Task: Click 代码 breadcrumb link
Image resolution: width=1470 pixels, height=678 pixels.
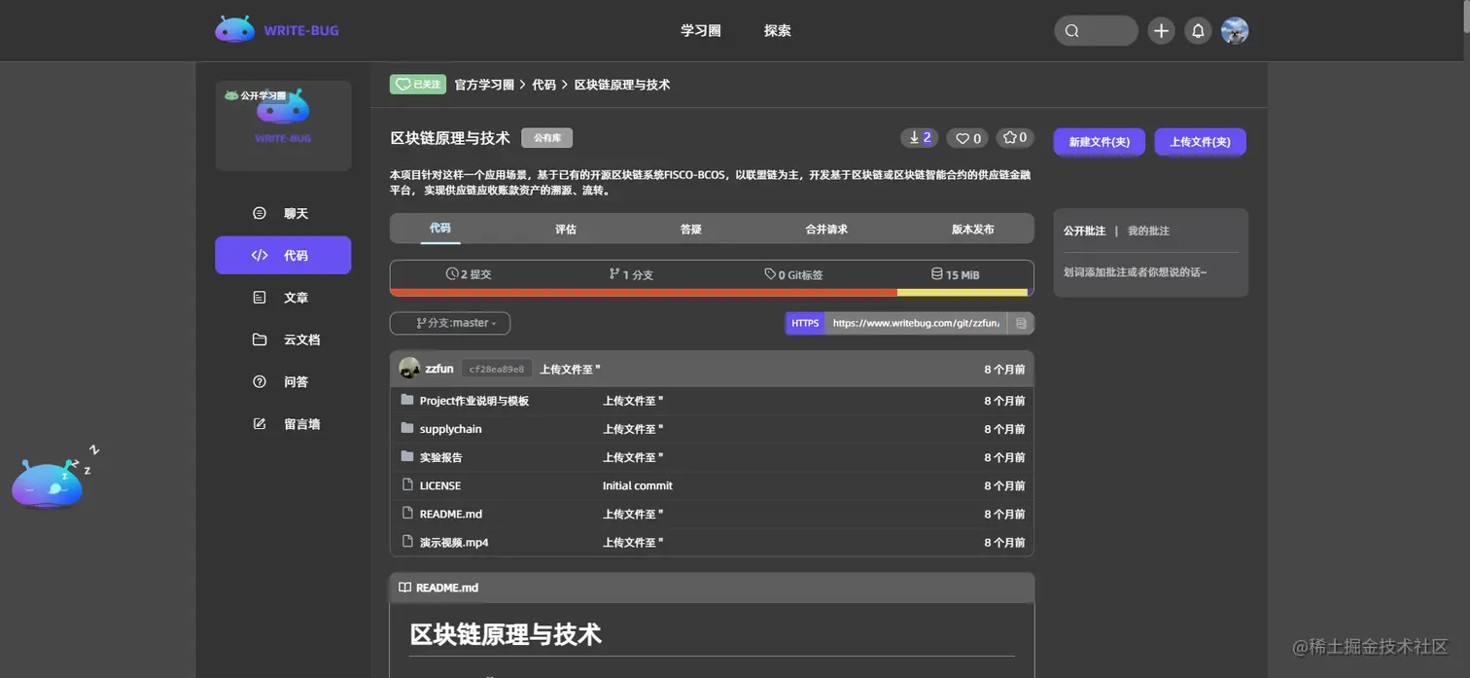Action: point(543,85)
